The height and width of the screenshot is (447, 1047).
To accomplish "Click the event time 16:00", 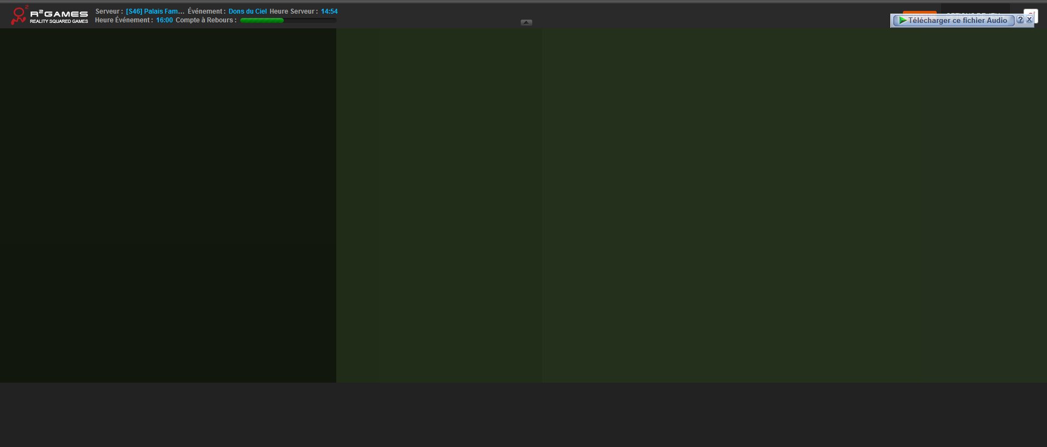I will [x=164, y=20].
